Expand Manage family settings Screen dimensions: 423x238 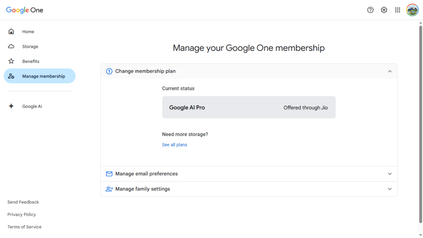[x=390, y=189]
